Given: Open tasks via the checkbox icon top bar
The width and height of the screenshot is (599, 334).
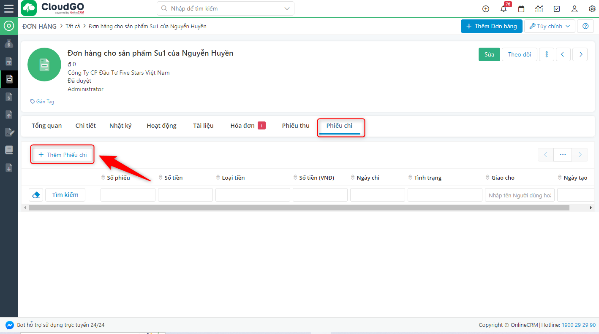Looking at the screenshot, I should [x=556, y=8].
